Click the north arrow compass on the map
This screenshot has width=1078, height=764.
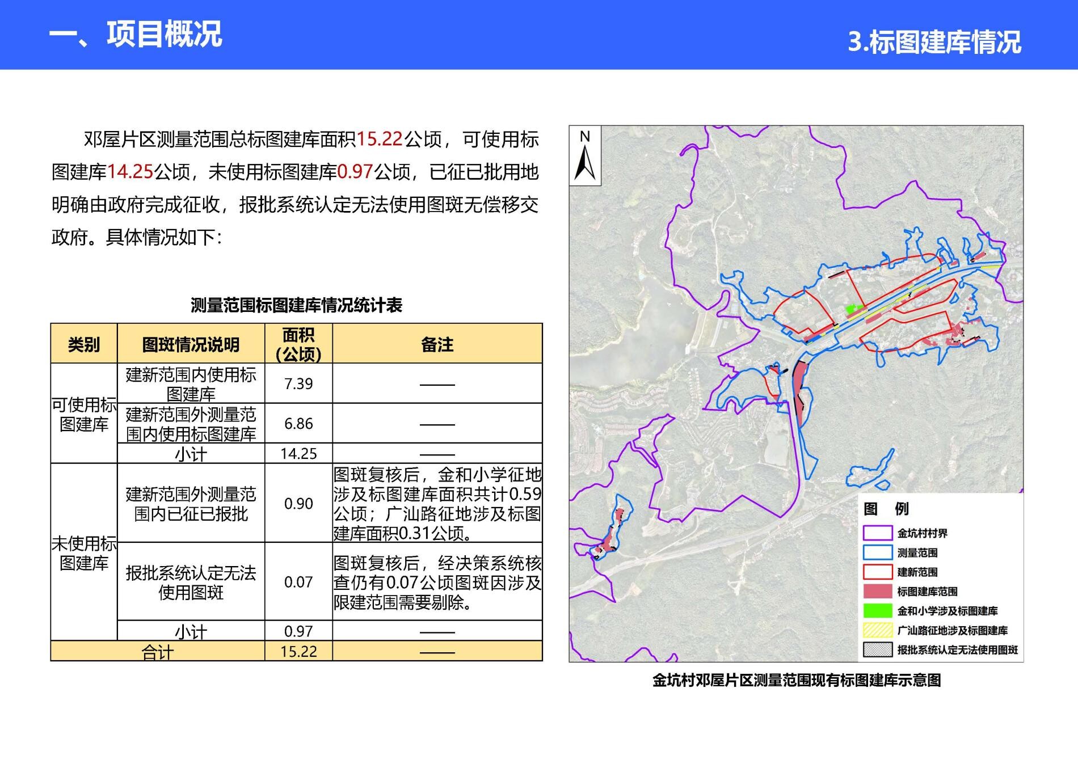point(585,156)
